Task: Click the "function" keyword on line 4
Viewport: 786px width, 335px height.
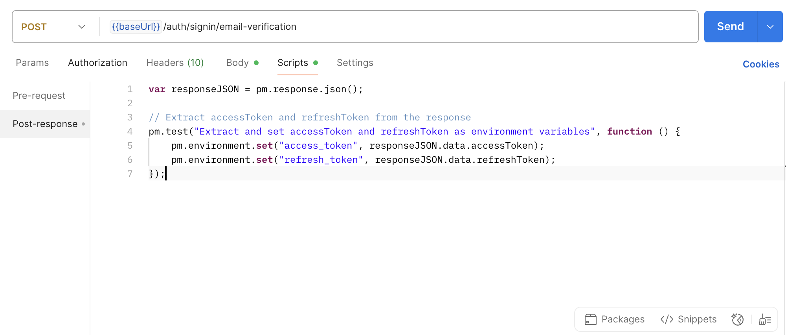Action: [629, 131]
